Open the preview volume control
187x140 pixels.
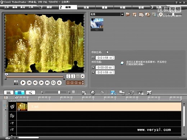tap(59, 83)
